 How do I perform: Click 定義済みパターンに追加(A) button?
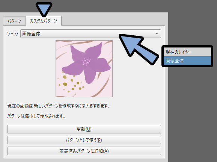(84, 151)
